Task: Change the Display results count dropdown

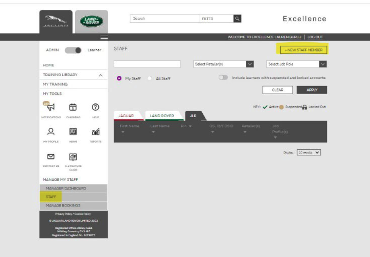Action: pos(309,153)
